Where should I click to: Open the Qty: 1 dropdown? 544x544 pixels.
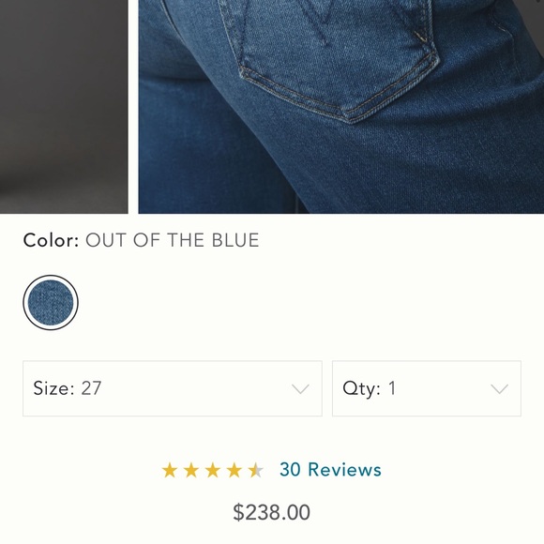pos(427,388)
